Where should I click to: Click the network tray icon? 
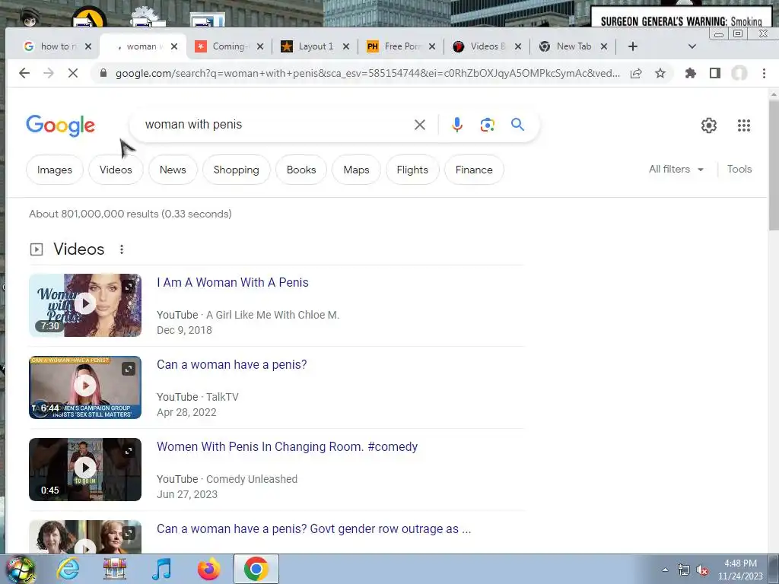click(x=684, y=570)
